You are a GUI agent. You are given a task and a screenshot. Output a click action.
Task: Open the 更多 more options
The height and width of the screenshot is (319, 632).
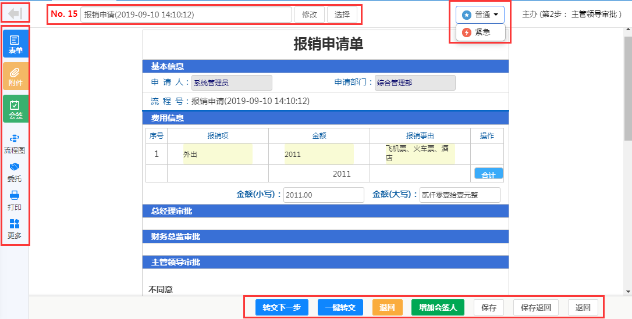click(x=15, y=229)
